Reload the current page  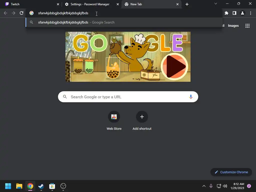click(21, 13)
